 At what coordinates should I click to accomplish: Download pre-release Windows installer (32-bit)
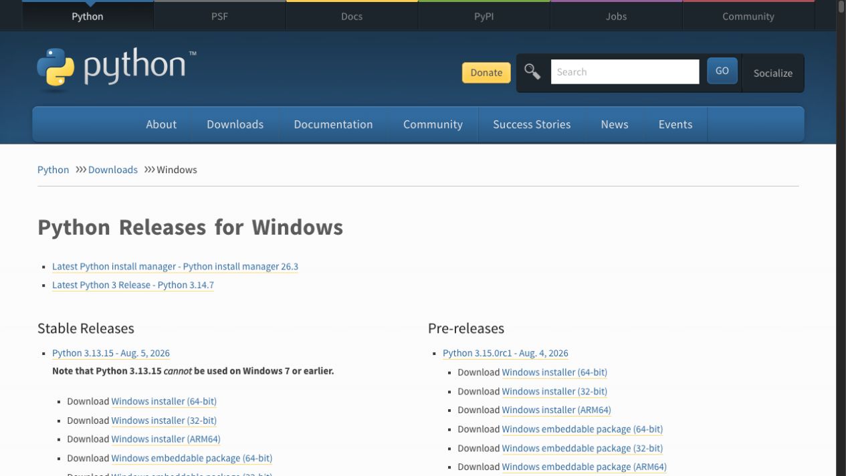tap(554, 391)
